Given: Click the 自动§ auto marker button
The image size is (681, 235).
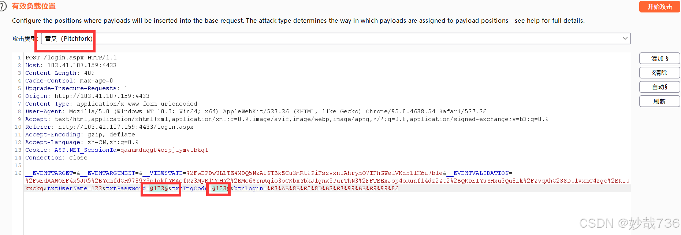Looking at the screenshot, I should pos(659,87).
